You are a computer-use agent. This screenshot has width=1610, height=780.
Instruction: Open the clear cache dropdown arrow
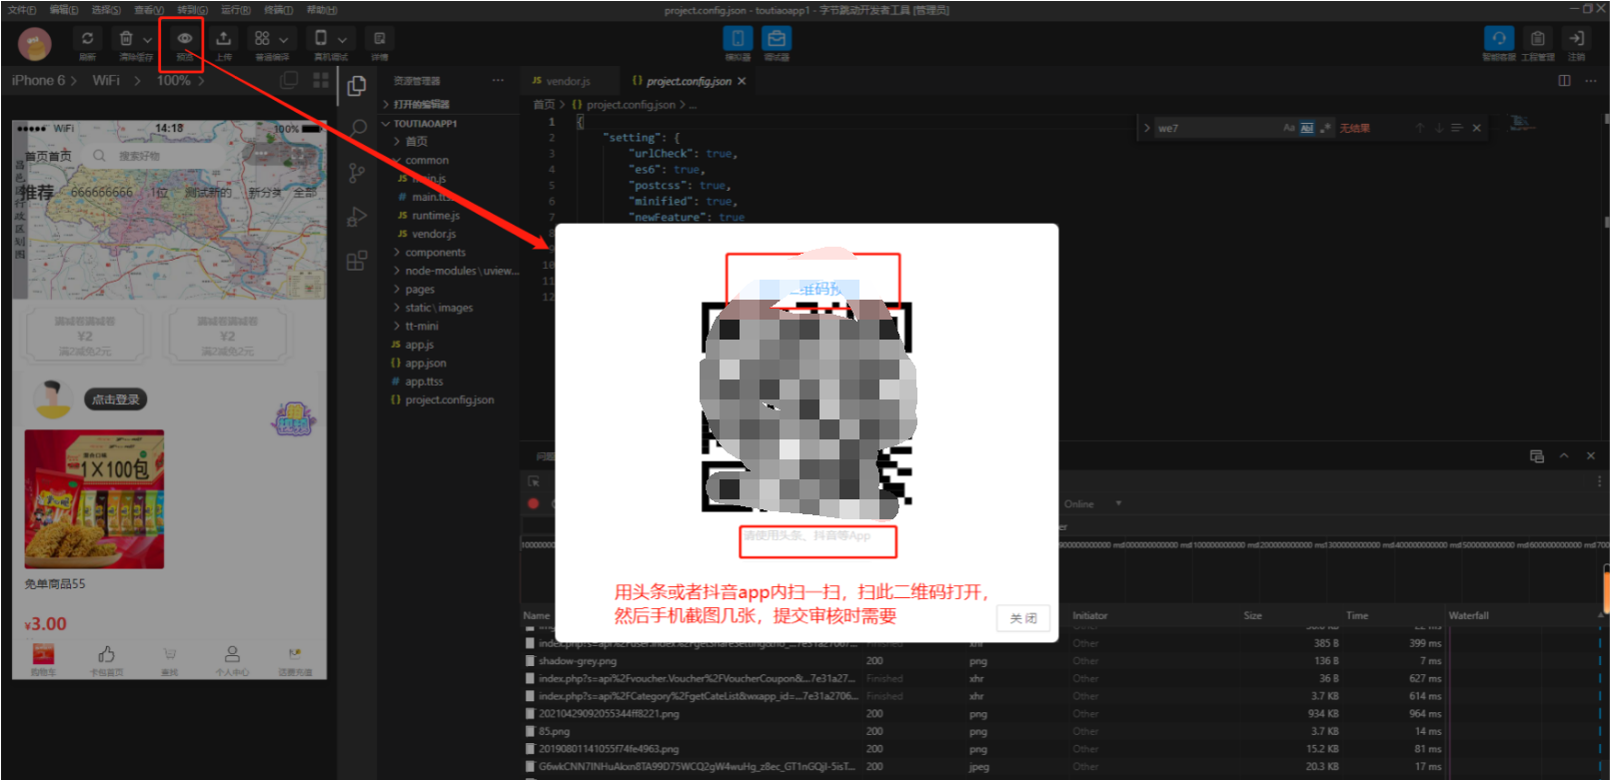click(x=147, y=40)
